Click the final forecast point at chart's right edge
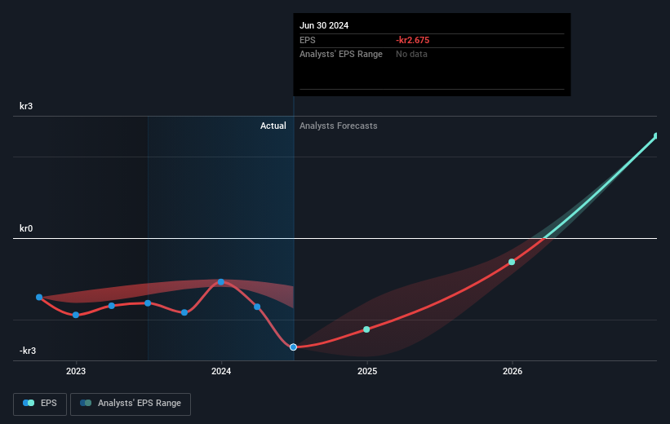Image resolution: width=670 pixels, height=424 pixels. [x=656, y=136]
